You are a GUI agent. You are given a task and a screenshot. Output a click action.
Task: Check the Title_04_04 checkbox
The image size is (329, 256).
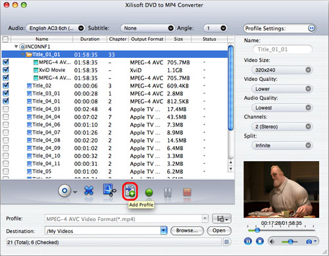point(6,116)
